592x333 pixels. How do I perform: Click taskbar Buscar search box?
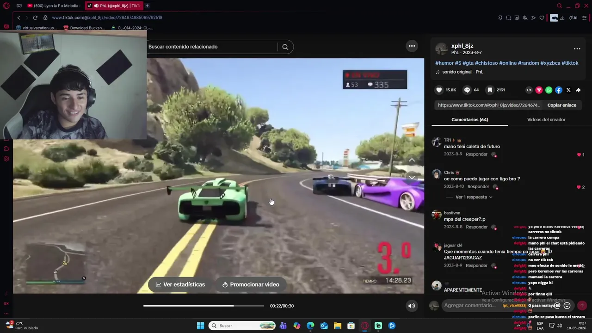click(x=242, y=326)
